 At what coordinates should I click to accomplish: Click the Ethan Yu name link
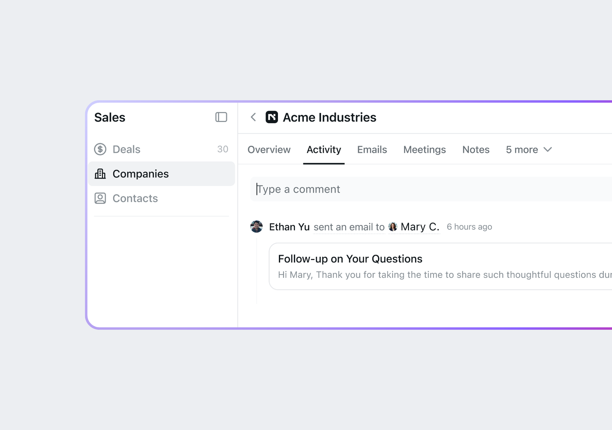[289, 227]
